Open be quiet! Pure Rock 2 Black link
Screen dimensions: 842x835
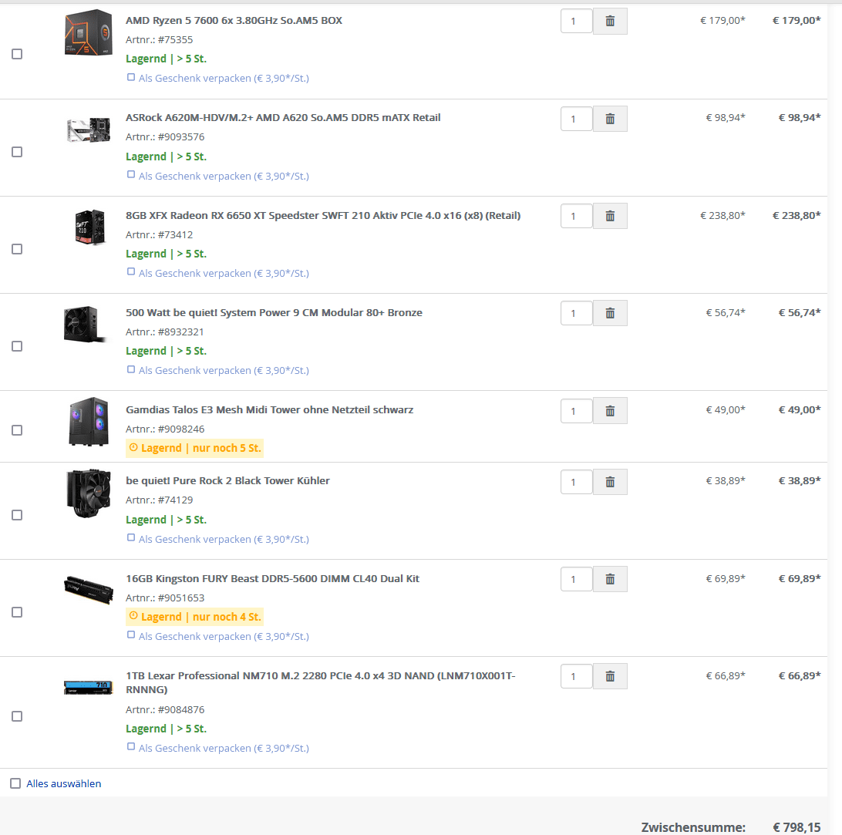227,480
